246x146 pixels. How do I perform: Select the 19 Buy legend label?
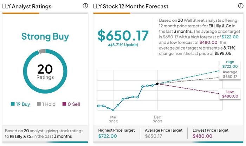[x=23, y=104]
